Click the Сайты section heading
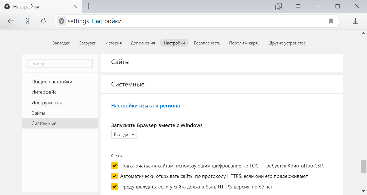 click(x=120, y=62)
